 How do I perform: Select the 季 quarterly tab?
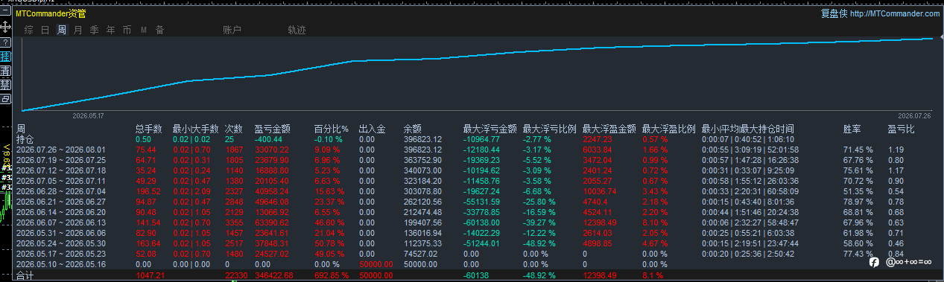coord(95,31)
